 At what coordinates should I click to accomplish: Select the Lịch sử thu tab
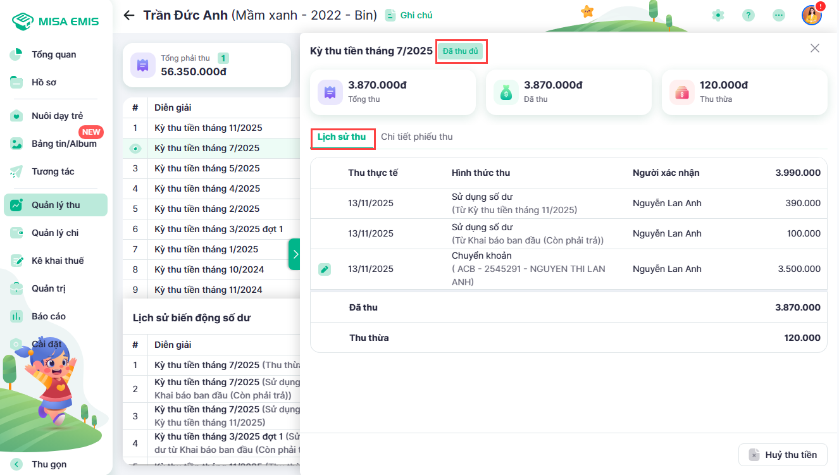342,137
